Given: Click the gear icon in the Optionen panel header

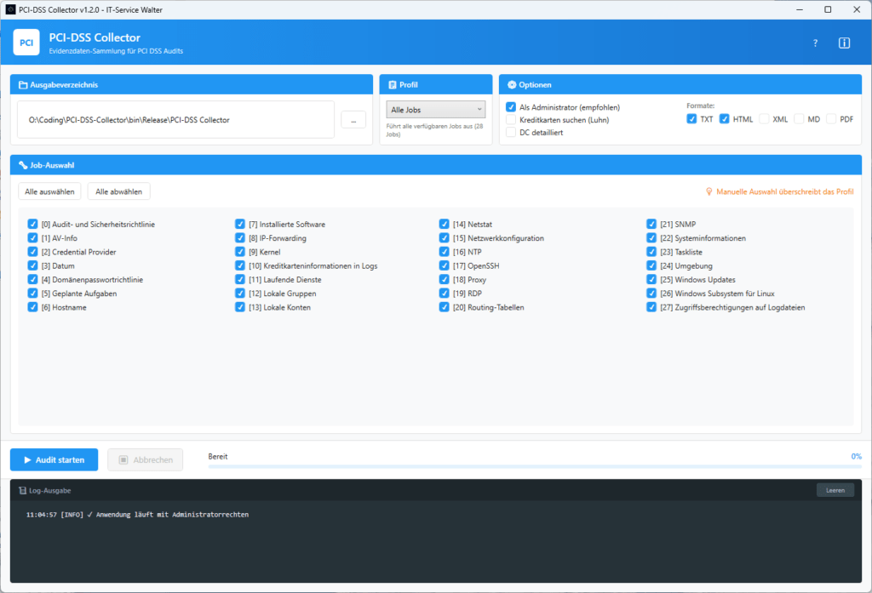Looking at the screenshot, I should (511, 83).
